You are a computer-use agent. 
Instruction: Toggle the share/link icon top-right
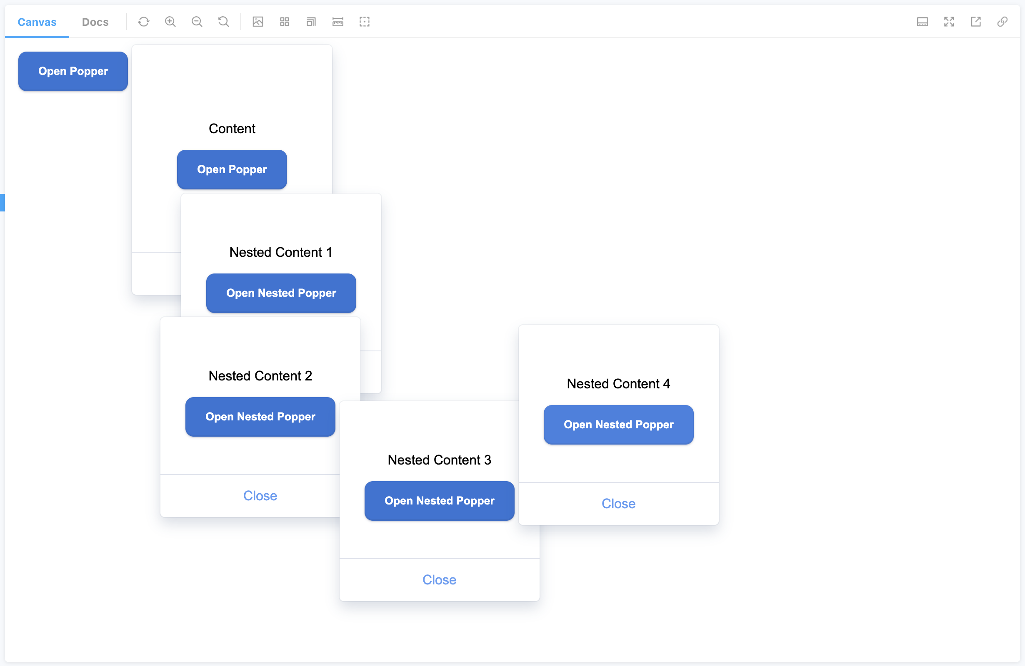(x=1002, y=22)
